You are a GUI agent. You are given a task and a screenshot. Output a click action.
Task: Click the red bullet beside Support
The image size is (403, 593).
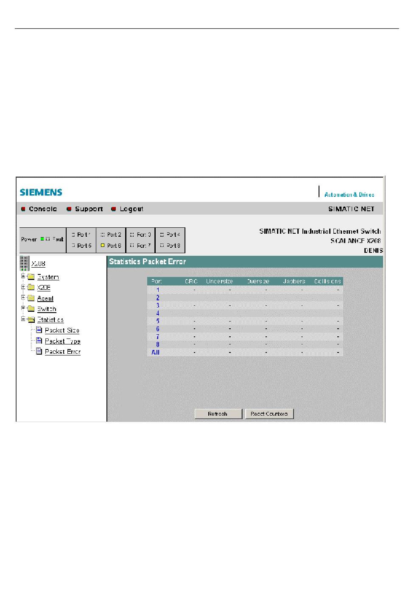coord(69,209)
